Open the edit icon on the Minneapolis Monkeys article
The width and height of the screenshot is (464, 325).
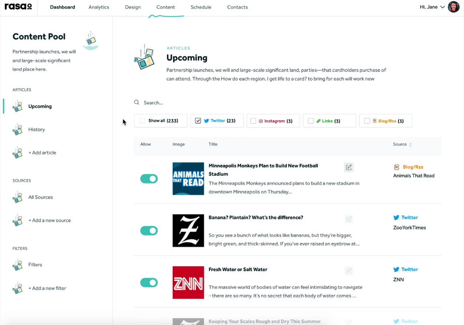pyautogui.click(x=349, y=167)
